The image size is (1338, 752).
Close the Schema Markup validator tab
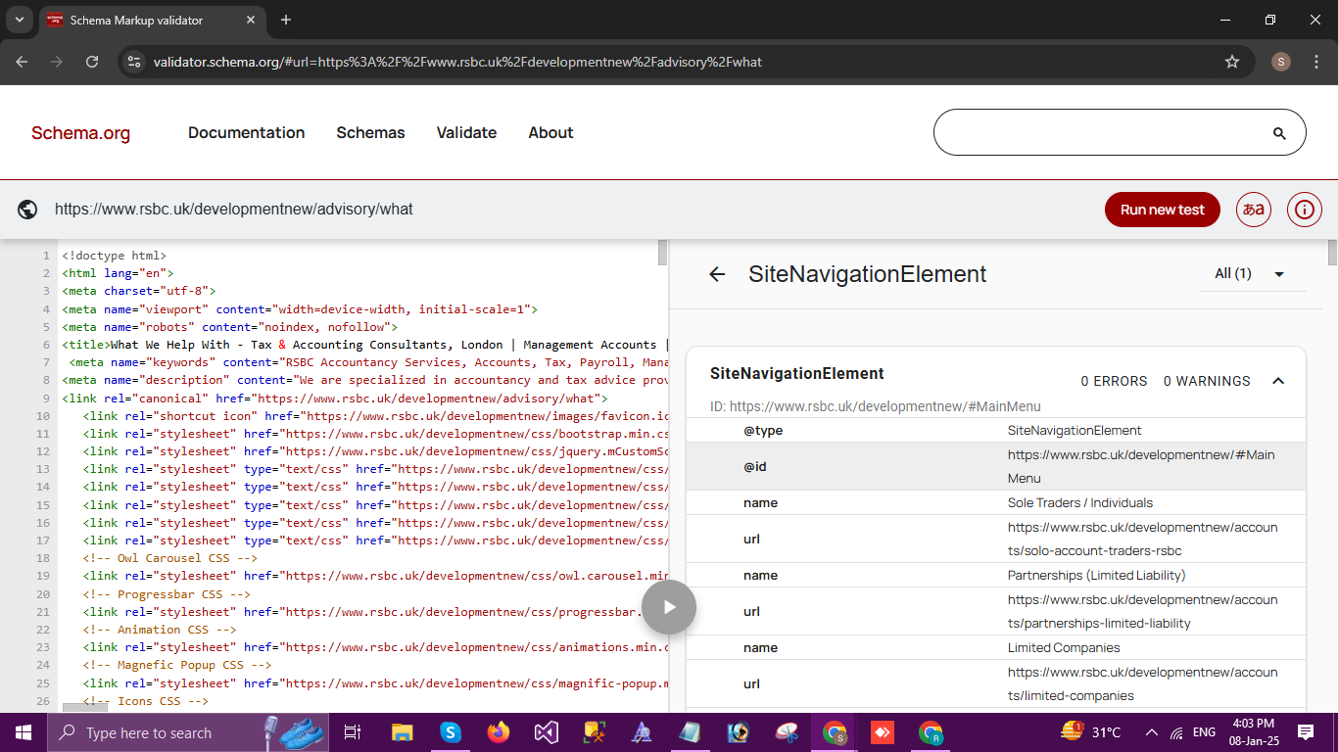[251, 20]
